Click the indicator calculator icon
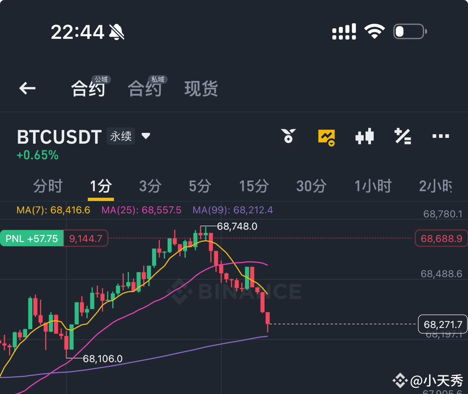The height and width of the screenshot is (394, 468). 403,136
